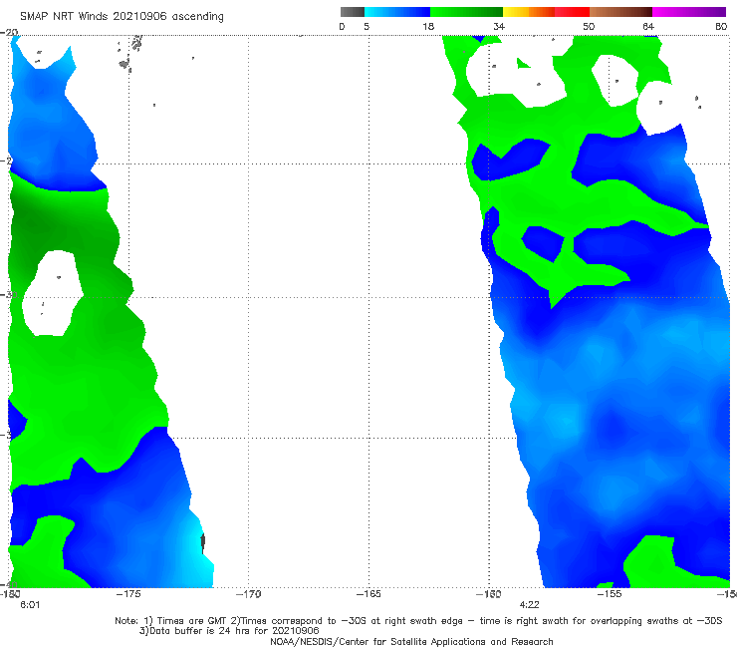The width and height of the screenshot is (737, 648).
Task: Click the longitude axis label '-160'
Action: 489,594
